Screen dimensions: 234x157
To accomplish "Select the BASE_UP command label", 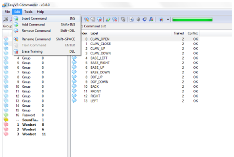I will tap(97, 68).
